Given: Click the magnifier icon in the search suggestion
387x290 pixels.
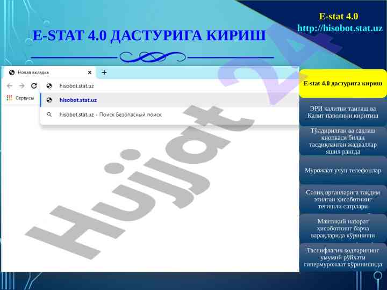Looking at the screenshot, I should tap(49, 114).
